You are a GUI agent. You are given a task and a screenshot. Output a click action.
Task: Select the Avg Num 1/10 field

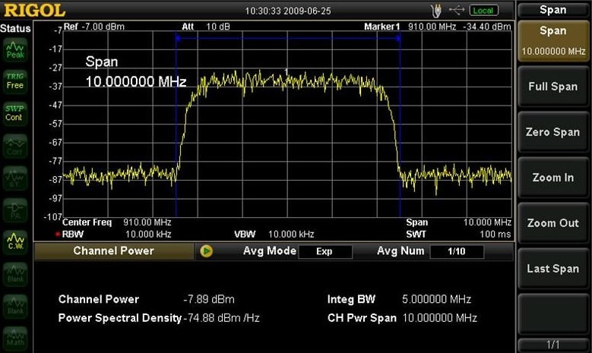pyautogui.click(x=456, y=251)
